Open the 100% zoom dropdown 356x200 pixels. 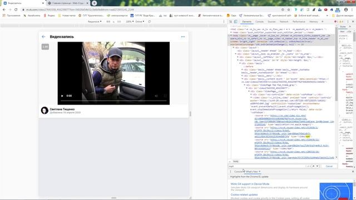point(130,22)
